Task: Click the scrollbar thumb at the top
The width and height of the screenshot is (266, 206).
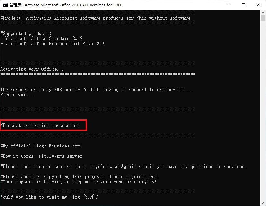Action: tap(263, 19)
